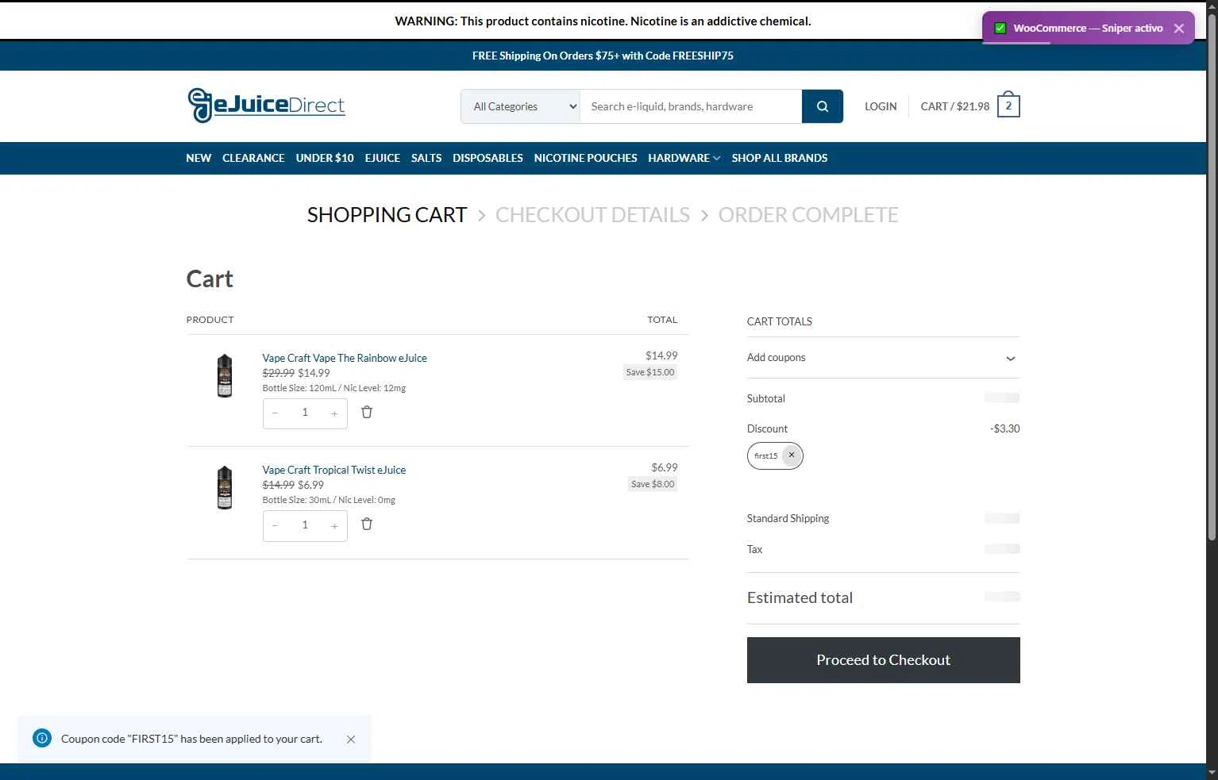The width and height of the screenshot is (1218, 780).
Task: Open the All Categories dropdown
Action: (521, 106)
